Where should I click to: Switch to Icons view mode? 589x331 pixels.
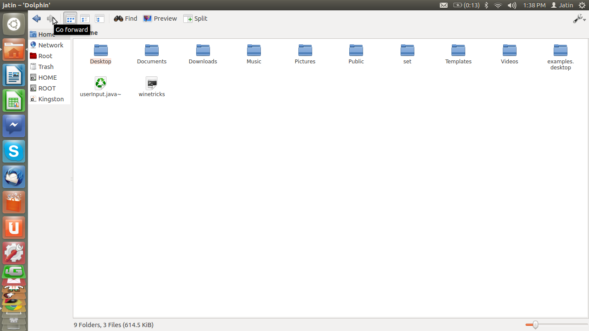70,19
